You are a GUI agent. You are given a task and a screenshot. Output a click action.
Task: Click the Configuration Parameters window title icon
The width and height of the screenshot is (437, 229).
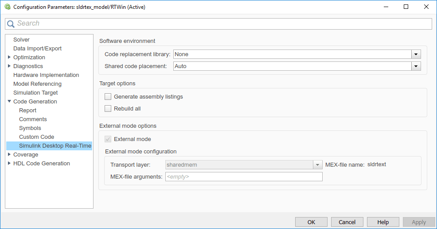[7, 7]
